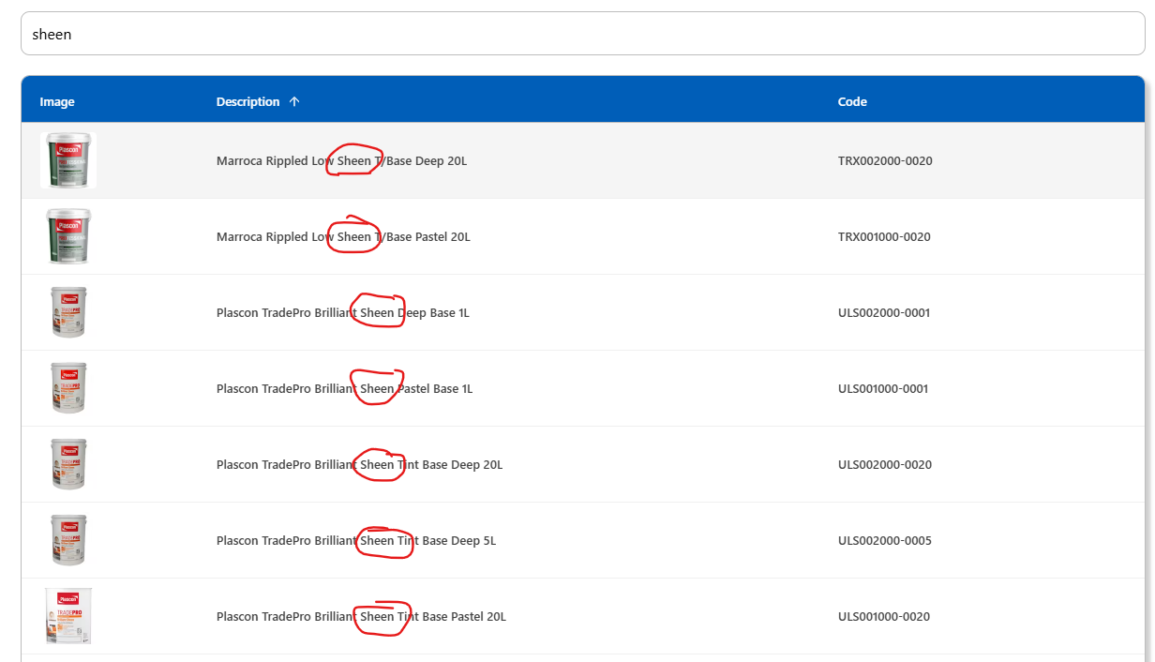Click the Code column header
The width and height of the screenshot is (1155, 662).
click(x=852, y=101)
